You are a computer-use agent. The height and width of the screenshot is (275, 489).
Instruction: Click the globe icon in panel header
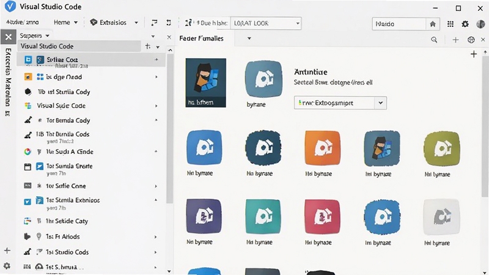click(471, 40)
